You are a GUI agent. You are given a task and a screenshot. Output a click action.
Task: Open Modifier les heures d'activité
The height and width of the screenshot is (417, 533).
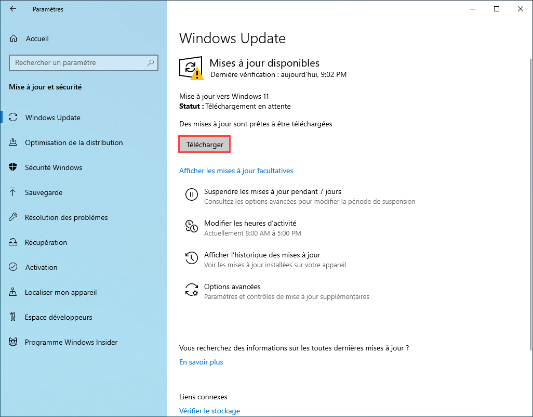250,223
